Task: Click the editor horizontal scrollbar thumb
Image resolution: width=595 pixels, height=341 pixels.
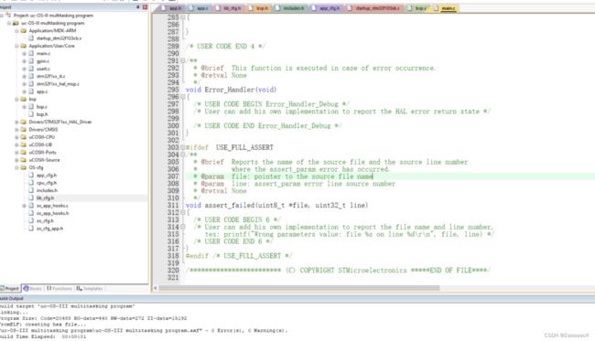Action: [299, 288]
